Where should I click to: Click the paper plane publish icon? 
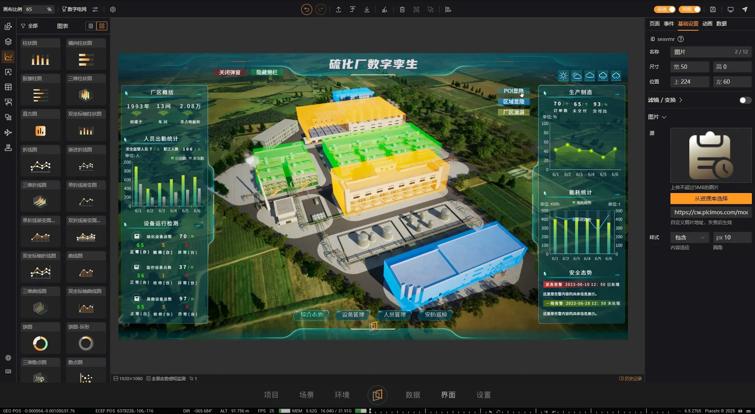pos(745,9)
